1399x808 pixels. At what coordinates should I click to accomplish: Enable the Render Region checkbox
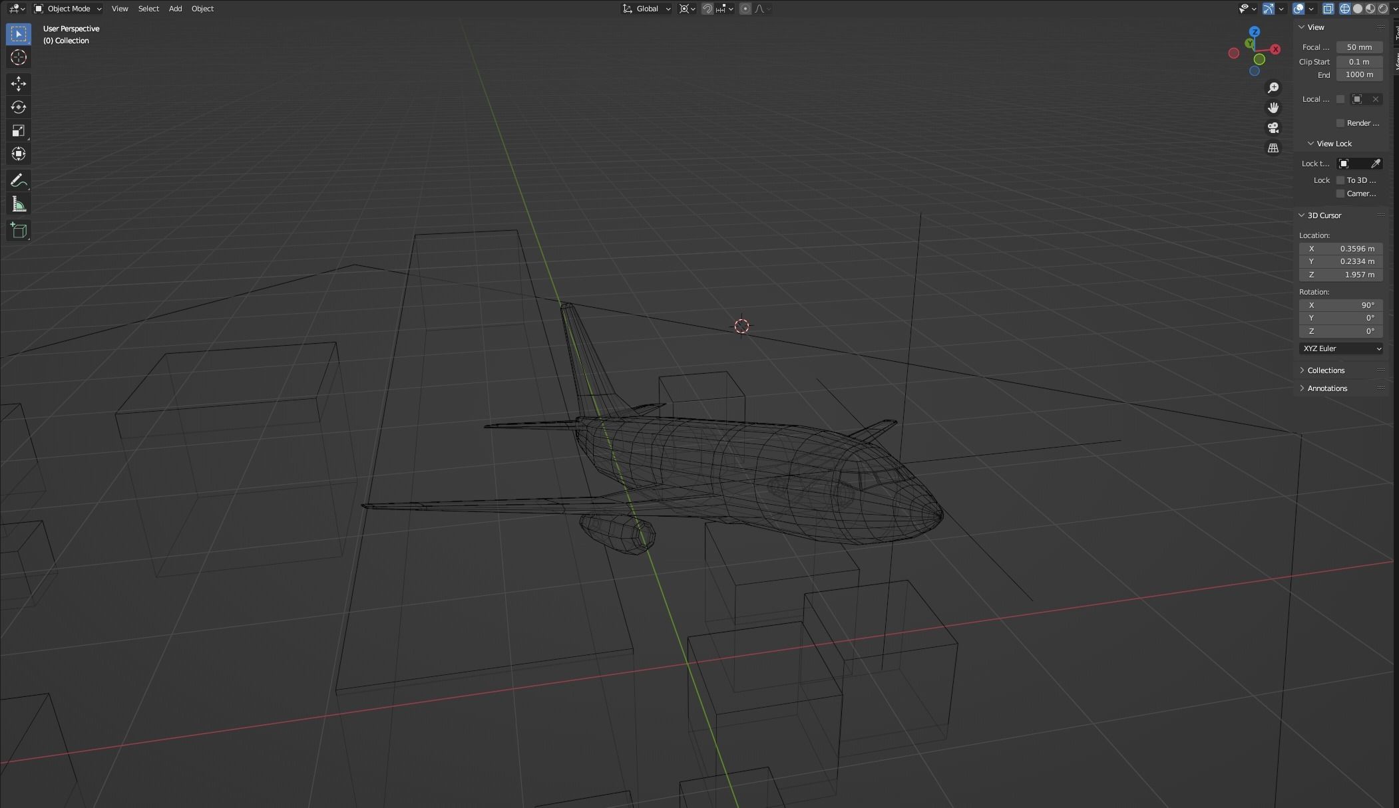(1340, 123)
